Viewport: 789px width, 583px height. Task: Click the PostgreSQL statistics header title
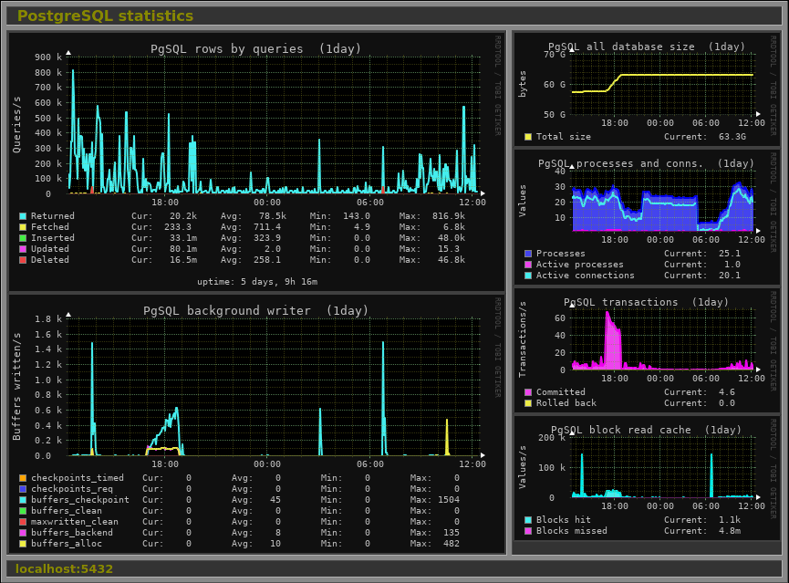tap(105, 16)
